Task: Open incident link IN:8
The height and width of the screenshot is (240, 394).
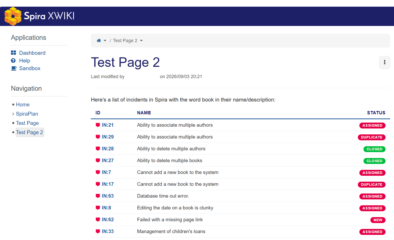Action: pos(106,208)
